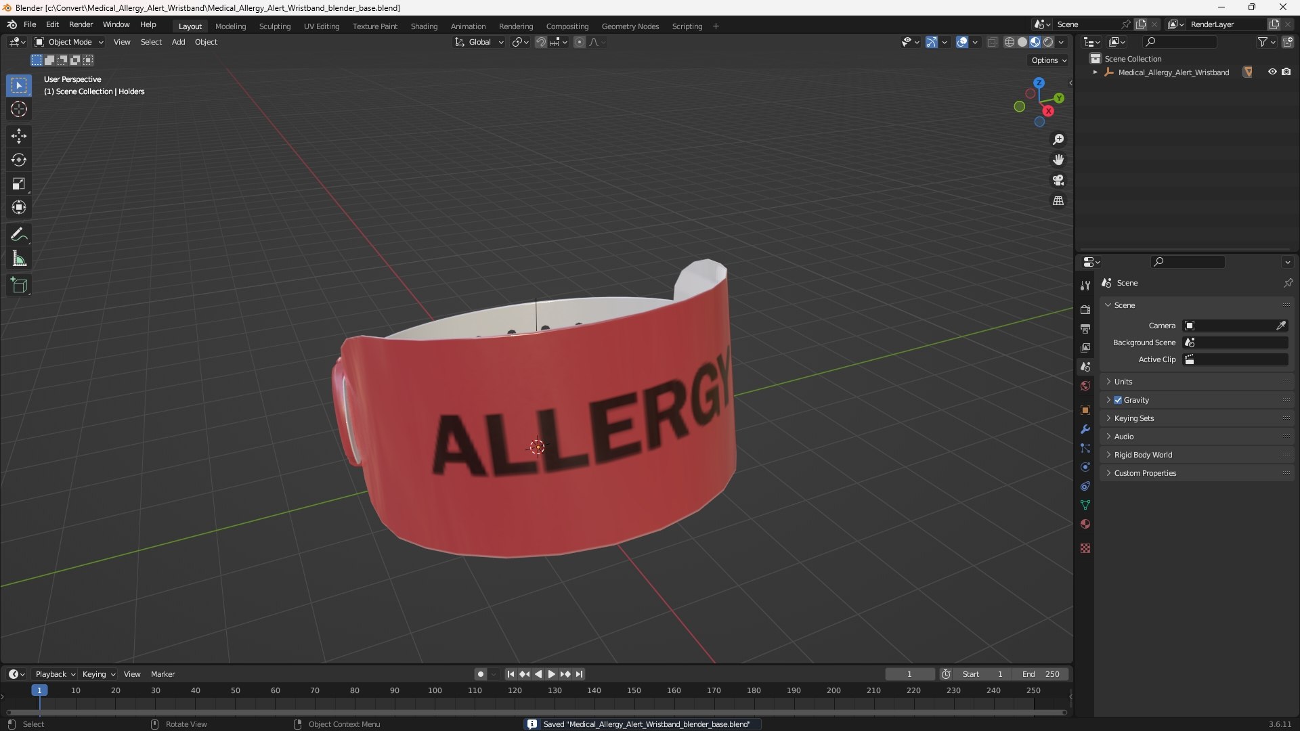
Task: Click the End frame 250 field
Action: point(1041,674)
